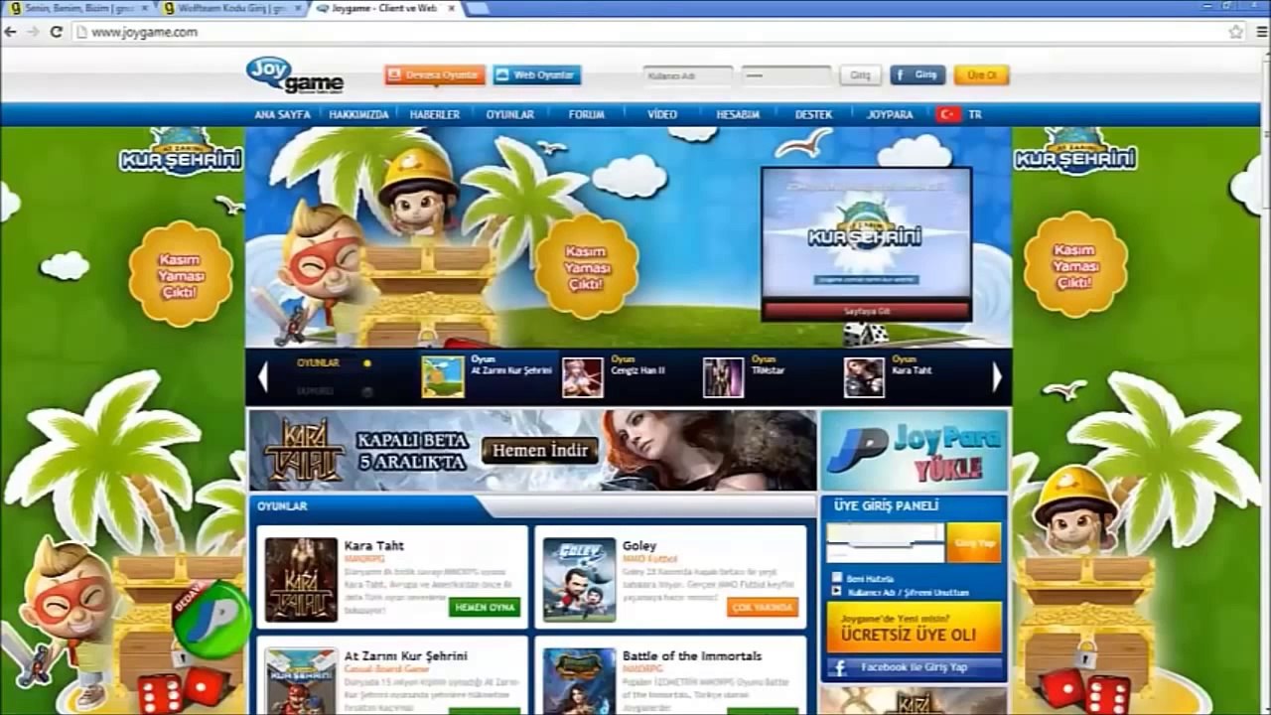Click the header Kullanıcı Adı input field
Screen dimensions: 1271x715
(x=687, y=75)
